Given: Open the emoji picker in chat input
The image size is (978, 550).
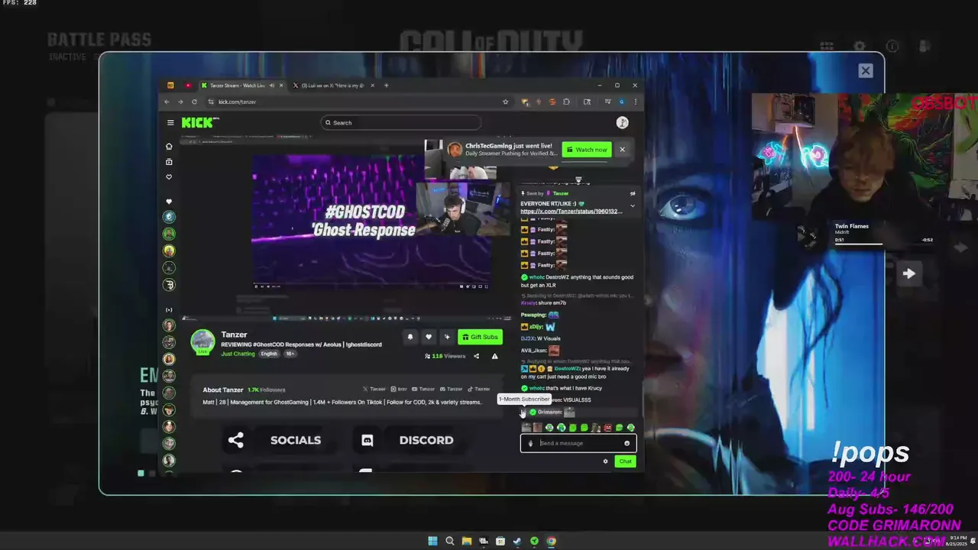Looking at the screenshot, I should 627,443.
